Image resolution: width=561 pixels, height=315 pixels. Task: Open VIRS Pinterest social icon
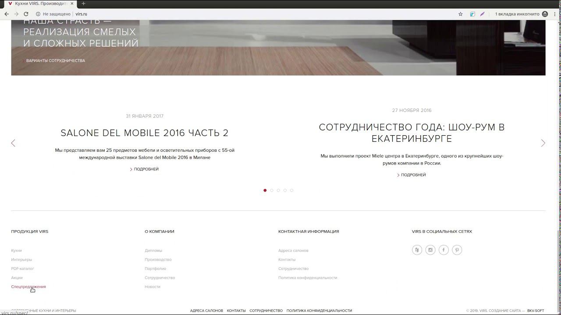[x=457, y=250]
